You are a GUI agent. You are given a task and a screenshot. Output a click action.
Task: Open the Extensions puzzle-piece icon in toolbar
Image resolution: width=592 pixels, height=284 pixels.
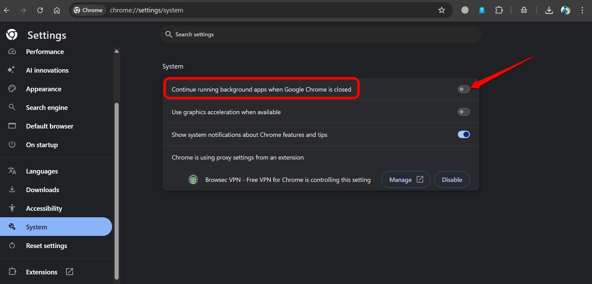pyautogui.click(x=499, y=10)
